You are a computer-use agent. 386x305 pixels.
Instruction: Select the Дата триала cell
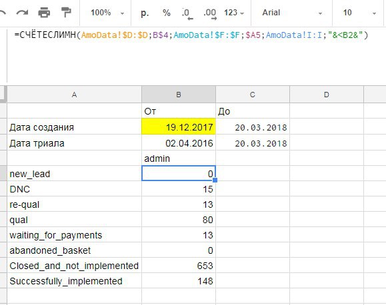coord(75,143)
